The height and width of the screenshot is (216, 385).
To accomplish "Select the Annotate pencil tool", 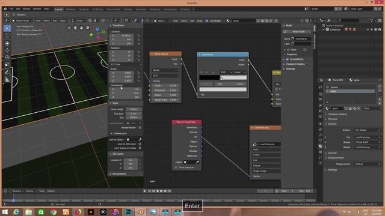I will [x=7, y=72].
